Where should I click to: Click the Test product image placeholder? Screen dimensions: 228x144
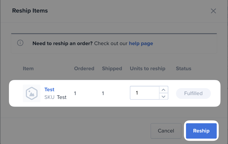point(32,93)
